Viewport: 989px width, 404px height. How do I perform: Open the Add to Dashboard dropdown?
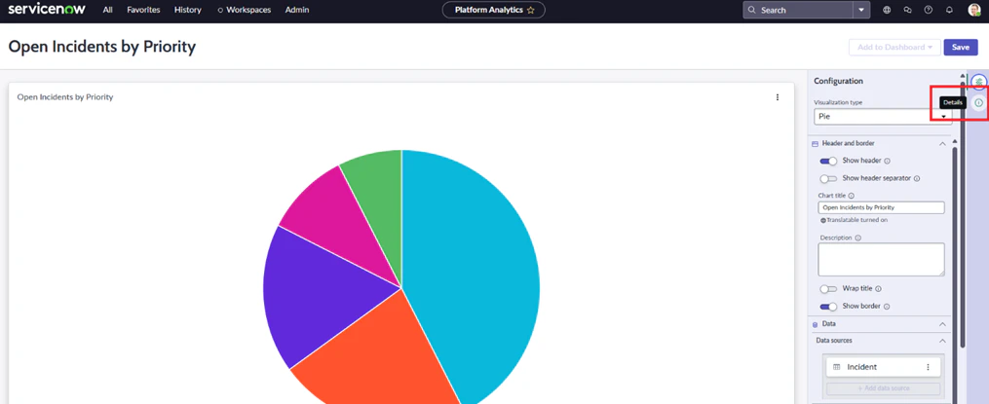click(894, 48)
